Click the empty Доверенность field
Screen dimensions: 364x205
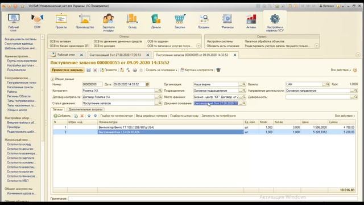(318, 97)
